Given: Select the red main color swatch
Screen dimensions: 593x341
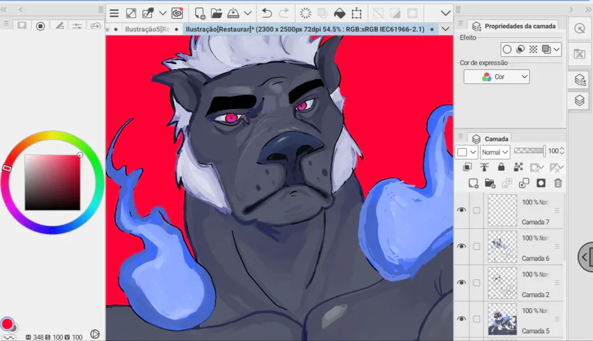Looking at the screenshot, I should (x=7, y=324).
